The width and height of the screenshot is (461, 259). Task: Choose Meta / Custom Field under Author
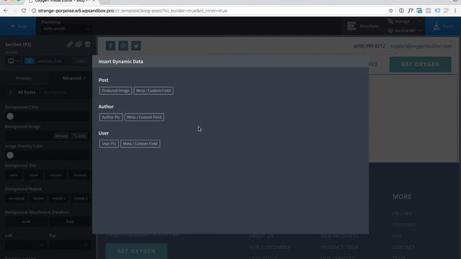[144, 117]
